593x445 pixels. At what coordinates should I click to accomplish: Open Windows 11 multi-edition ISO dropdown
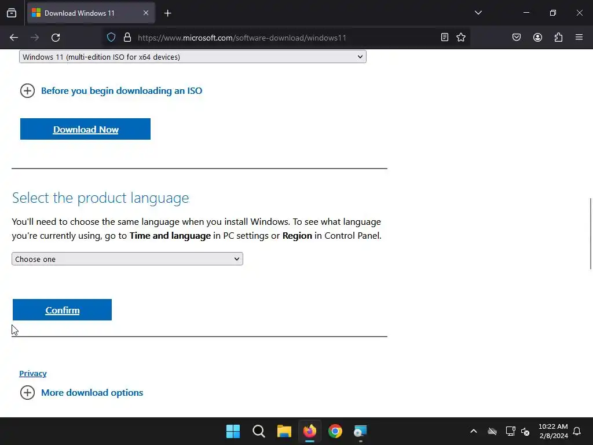(192, 57)
